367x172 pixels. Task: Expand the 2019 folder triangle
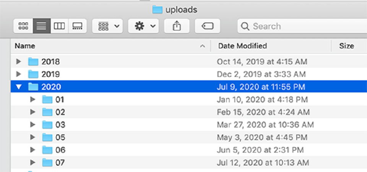point(18,74)
